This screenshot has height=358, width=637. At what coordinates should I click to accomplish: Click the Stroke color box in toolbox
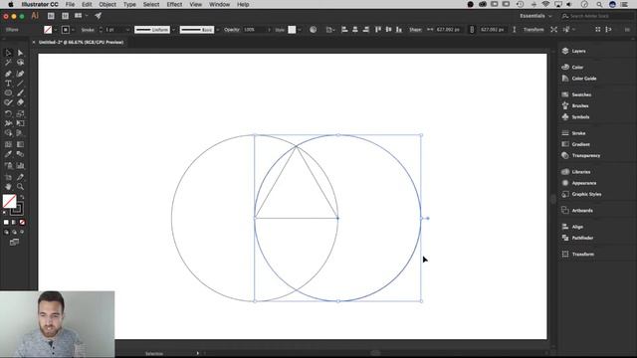(17, 209)
